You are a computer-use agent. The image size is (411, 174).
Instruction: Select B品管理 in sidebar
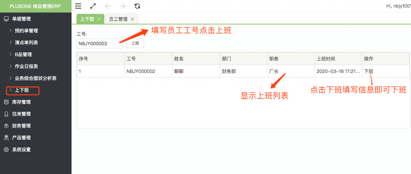[x=23, y=55]
